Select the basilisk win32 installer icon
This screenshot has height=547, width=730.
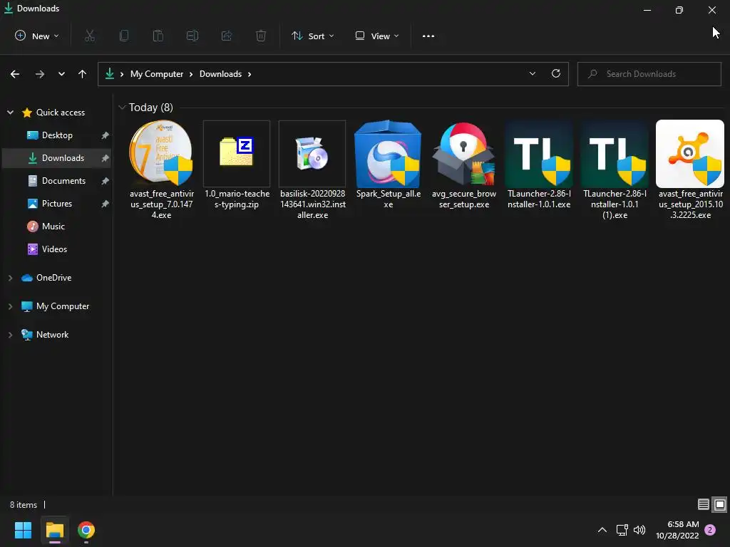312,154
